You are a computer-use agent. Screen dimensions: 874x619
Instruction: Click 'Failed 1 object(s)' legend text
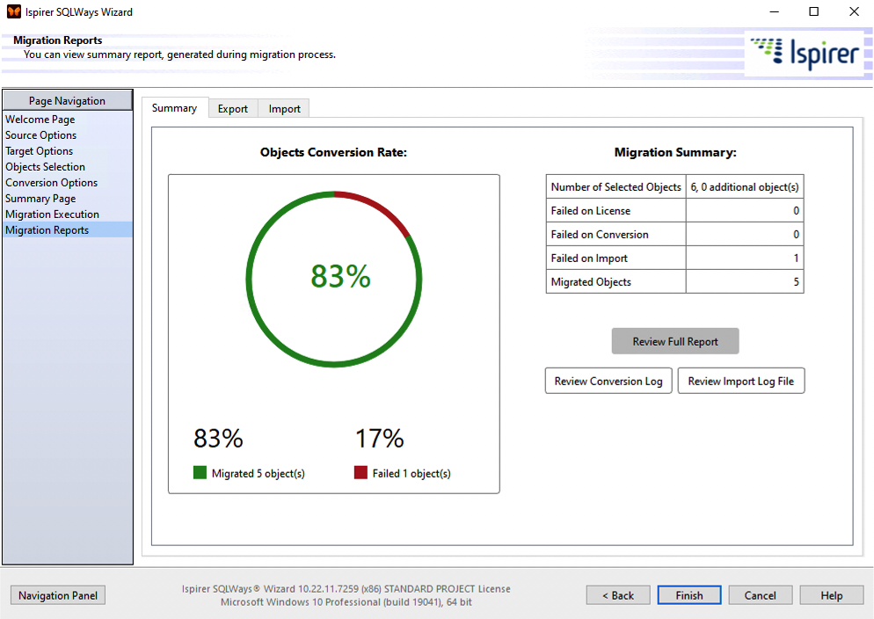tap(412, 474)
